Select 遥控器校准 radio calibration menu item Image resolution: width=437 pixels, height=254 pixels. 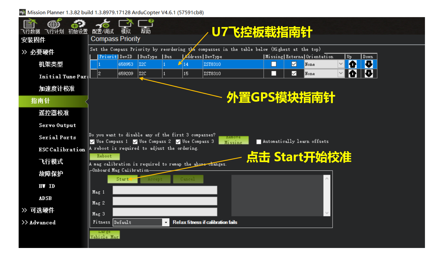coord(54,113)
